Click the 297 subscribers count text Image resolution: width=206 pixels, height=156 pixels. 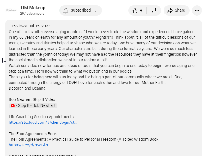click(32, 14)
